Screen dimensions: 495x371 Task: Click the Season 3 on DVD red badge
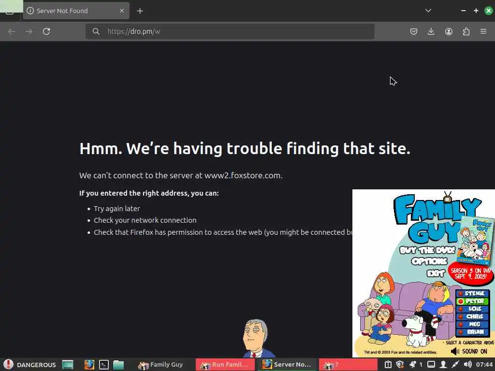click(x=470, y=273)
